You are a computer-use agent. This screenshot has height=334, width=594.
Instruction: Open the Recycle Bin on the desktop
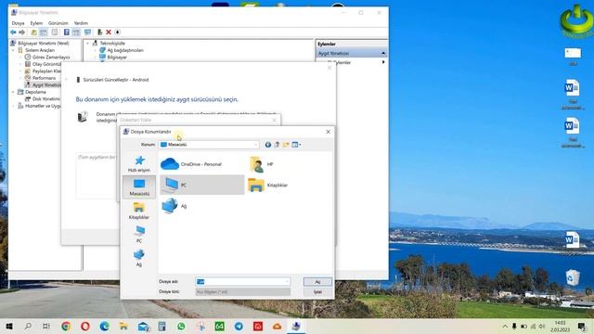[x=573, y=277]
